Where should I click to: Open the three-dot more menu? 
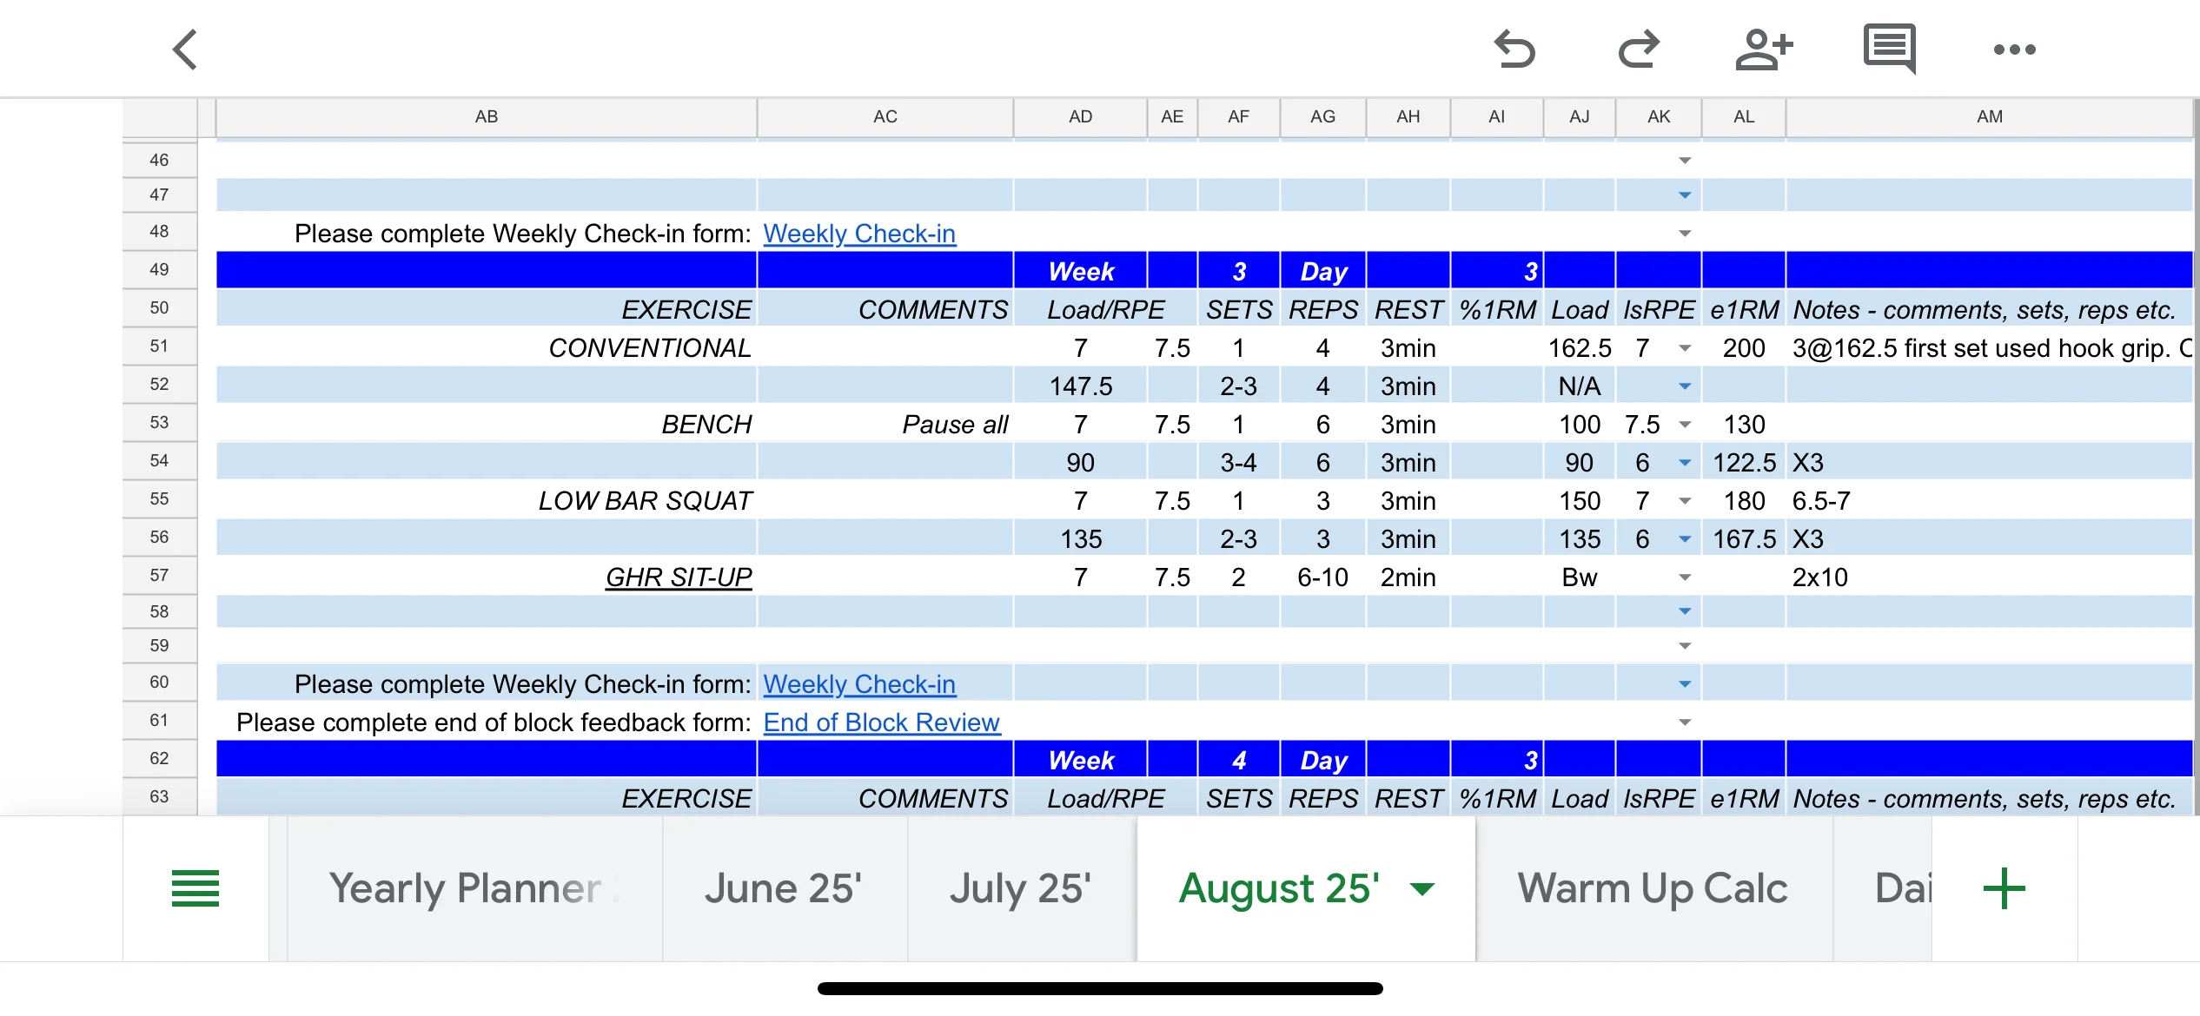click(x=2014, y=49)
